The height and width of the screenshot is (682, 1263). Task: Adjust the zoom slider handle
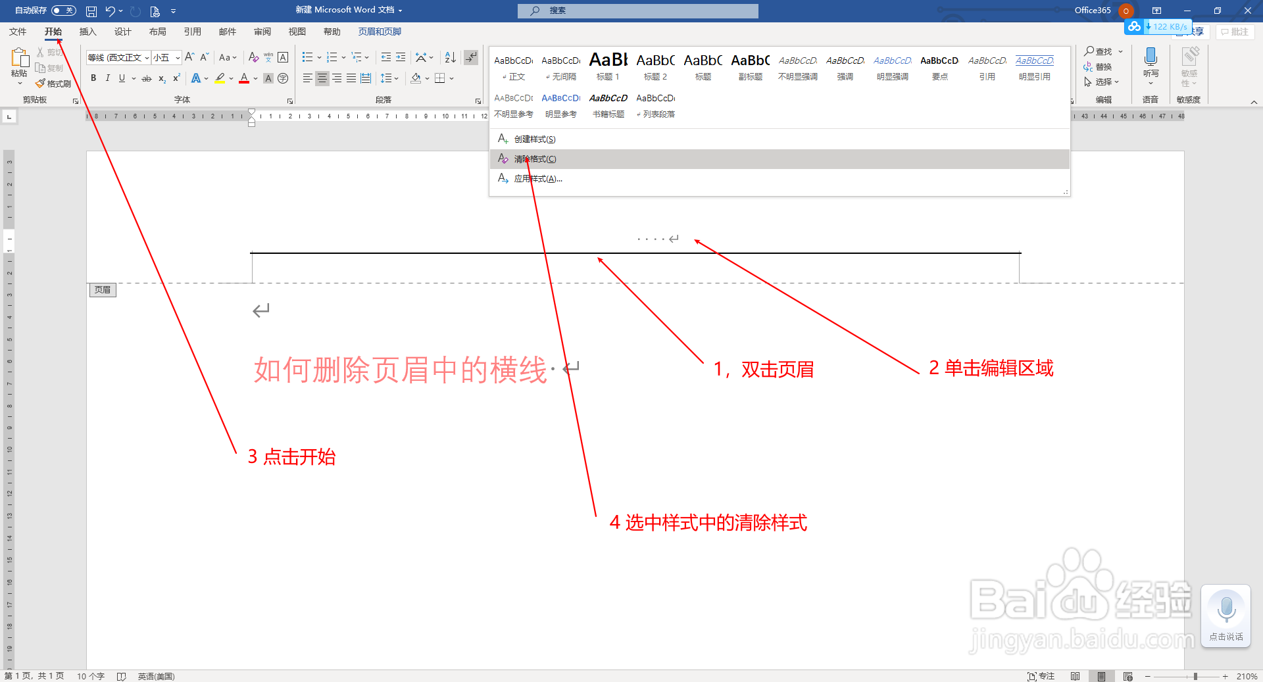point(1195,676)
